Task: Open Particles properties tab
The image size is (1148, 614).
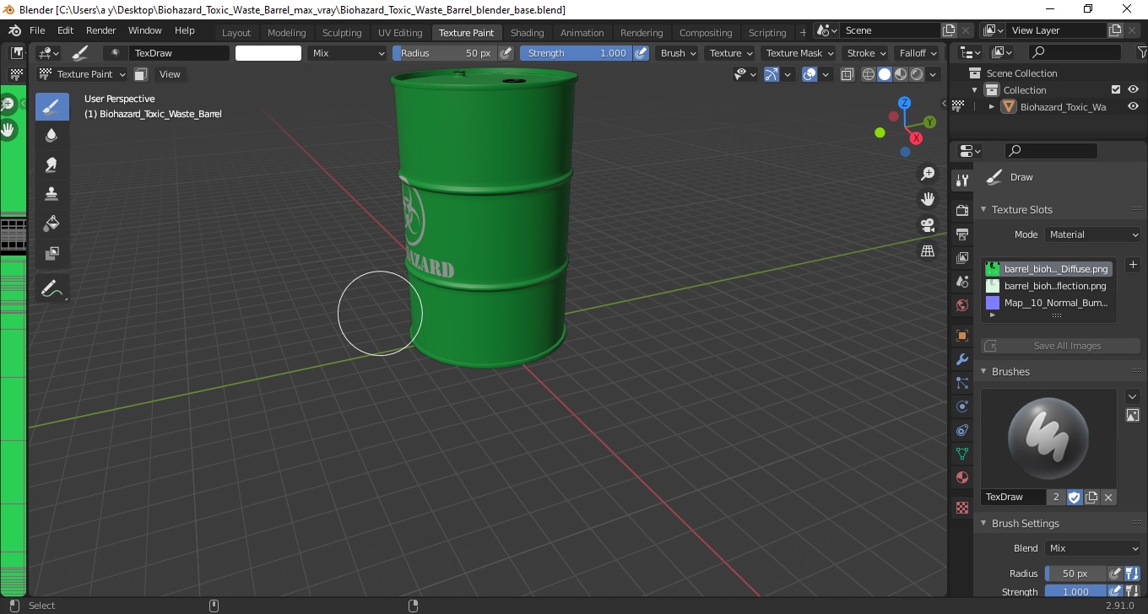Action: click(961, 383)
